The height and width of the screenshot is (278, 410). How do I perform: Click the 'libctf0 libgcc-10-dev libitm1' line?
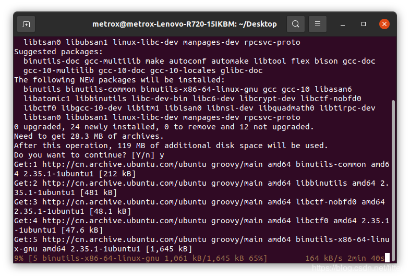point(199,108)
